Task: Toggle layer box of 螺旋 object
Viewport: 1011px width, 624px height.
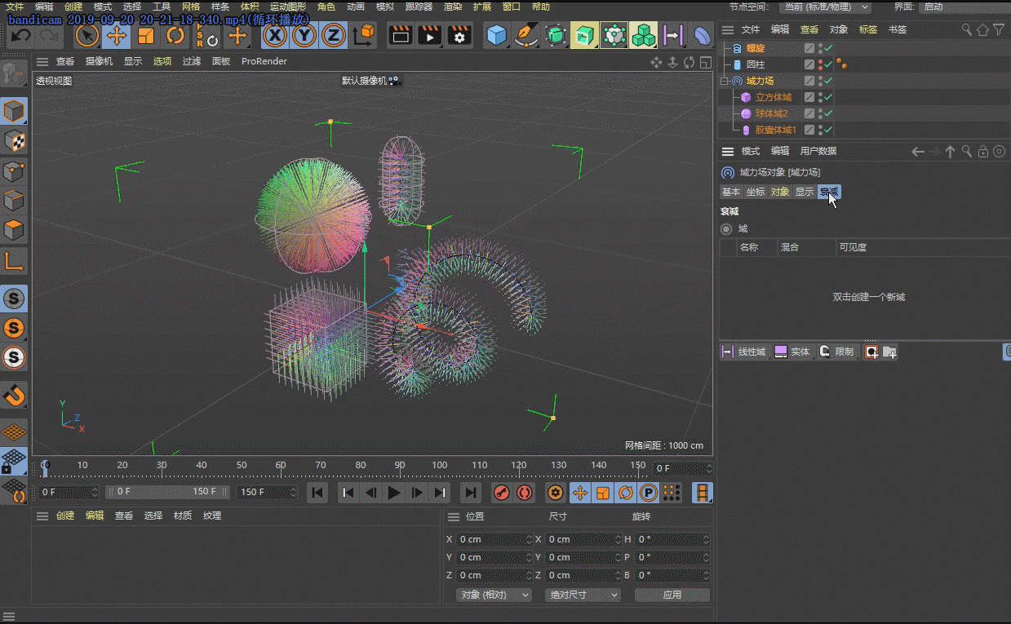Action: tap(809, 48)
